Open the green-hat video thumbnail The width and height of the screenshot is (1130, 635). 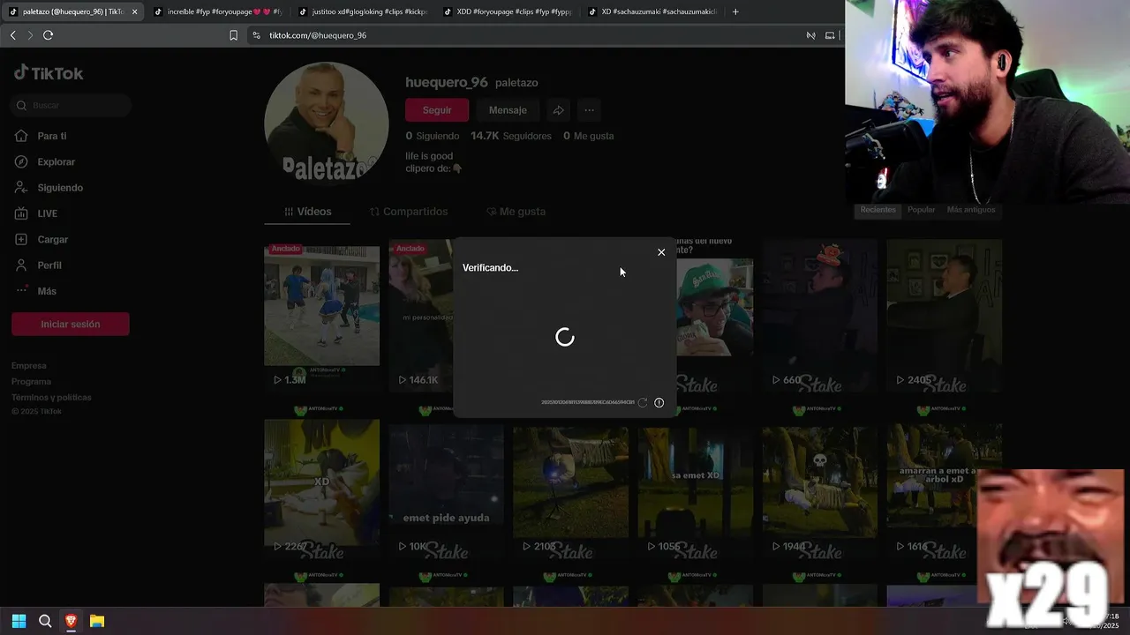tap(715, 316)
